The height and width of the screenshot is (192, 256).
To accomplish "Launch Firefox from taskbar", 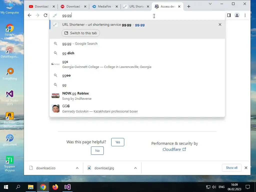I will 55,187.
